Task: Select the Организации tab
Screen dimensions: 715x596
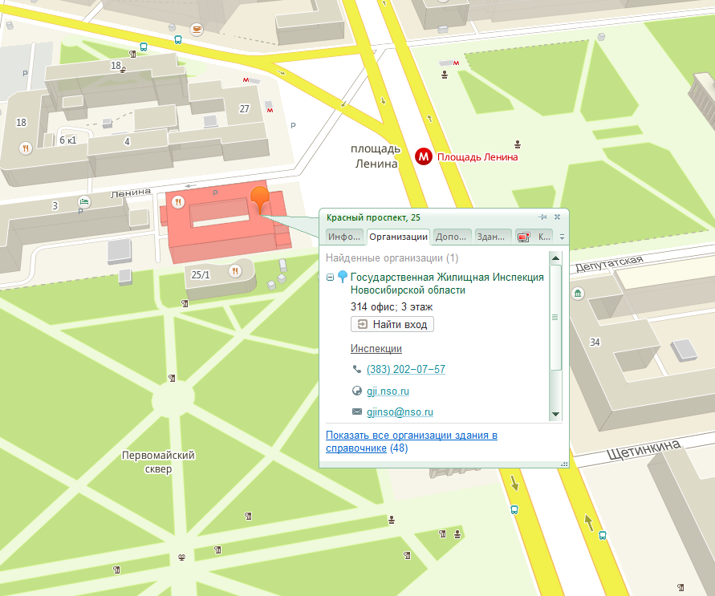Action: point(398,237)
